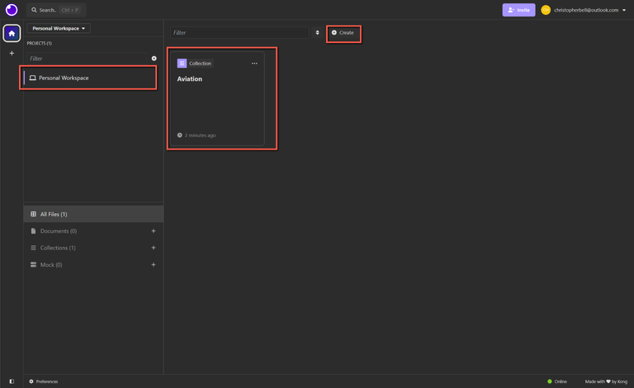634x388 pixels.
Task: Open the sort order selector
Action: [317, 33]
